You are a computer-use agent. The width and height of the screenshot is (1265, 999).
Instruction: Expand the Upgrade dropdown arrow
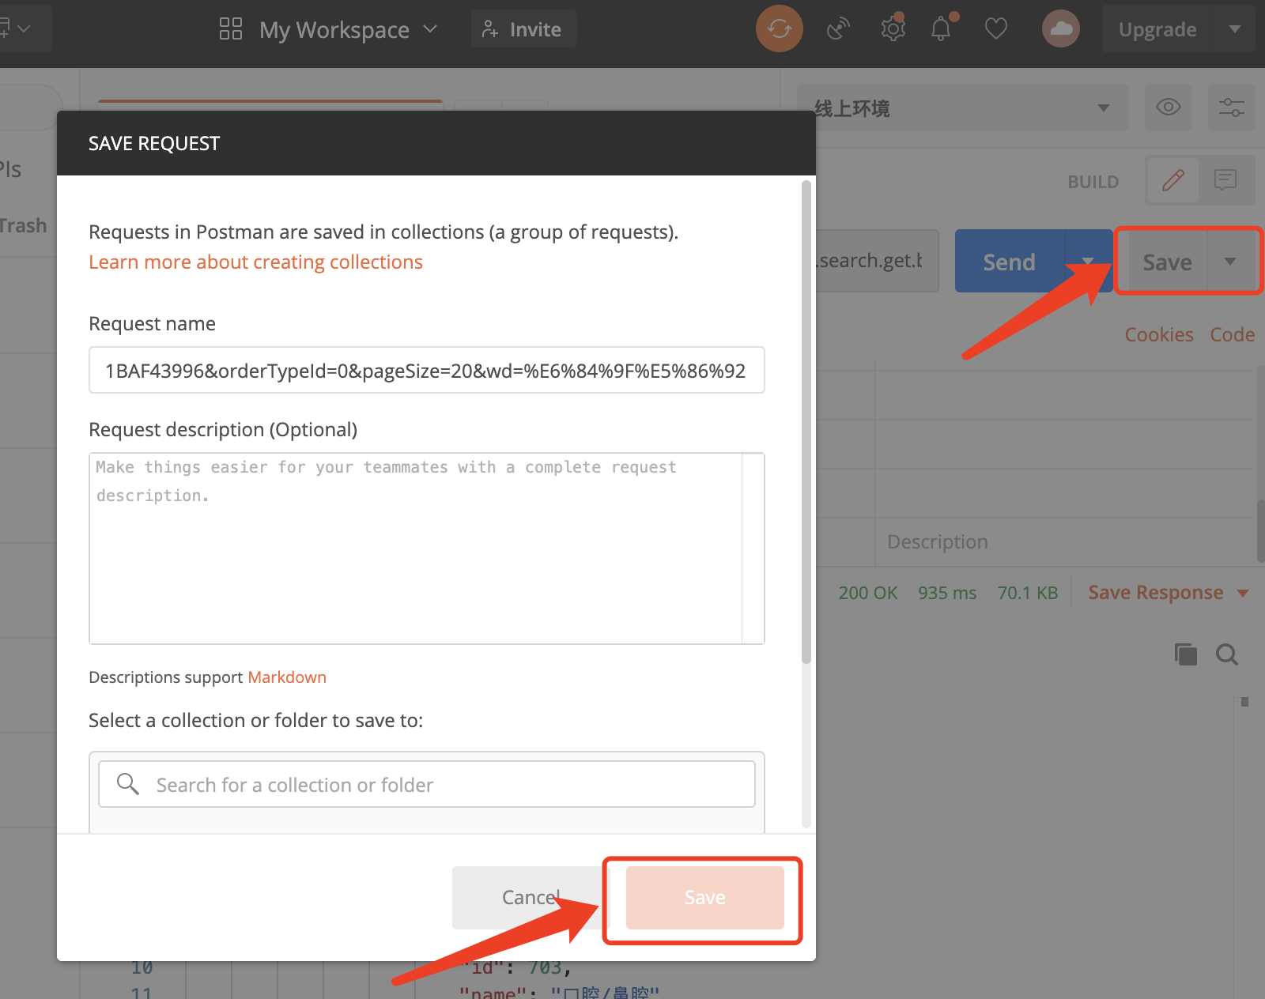click(1234, 29)
